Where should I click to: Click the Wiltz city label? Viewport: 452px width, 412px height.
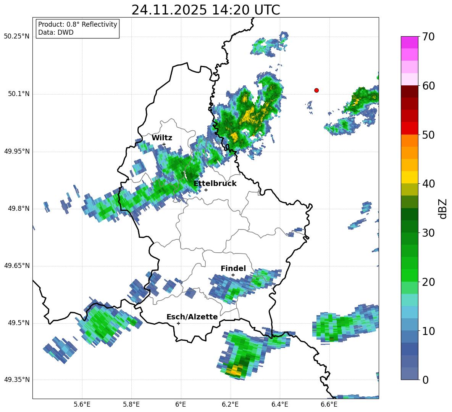point(162,138)
